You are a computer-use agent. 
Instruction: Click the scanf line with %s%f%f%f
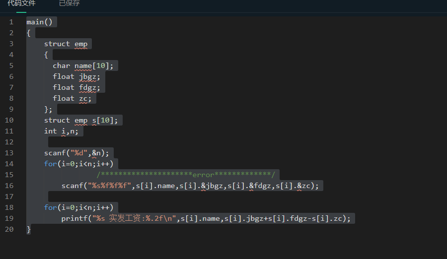[190, 186]
